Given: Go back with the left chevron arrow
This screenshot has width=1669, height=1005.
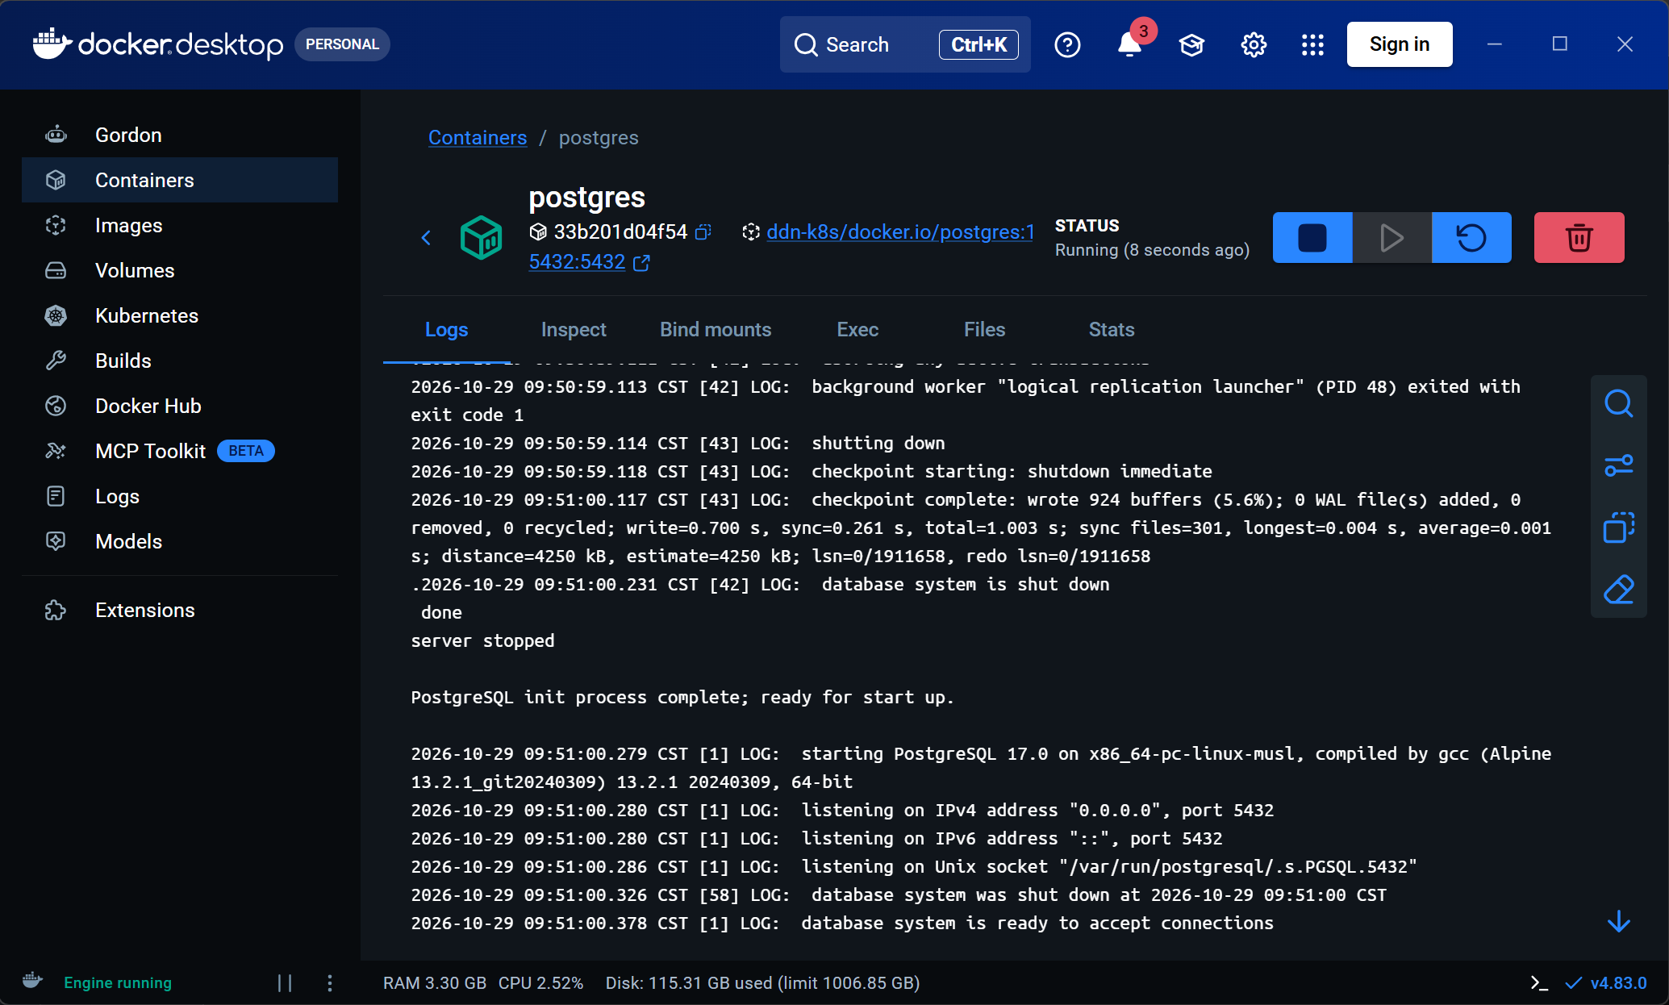Looking at the screenshot, I should point(426,238).
